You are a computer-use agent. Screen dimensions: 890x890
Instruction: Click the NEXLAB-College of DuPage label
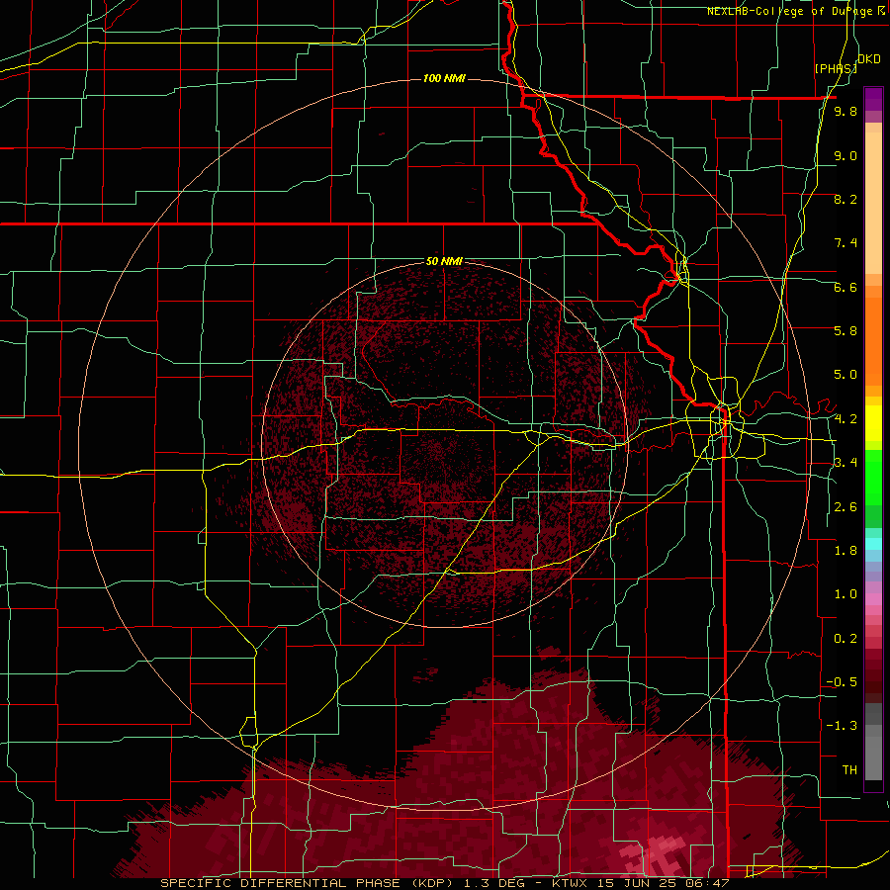tap(795, 11)
